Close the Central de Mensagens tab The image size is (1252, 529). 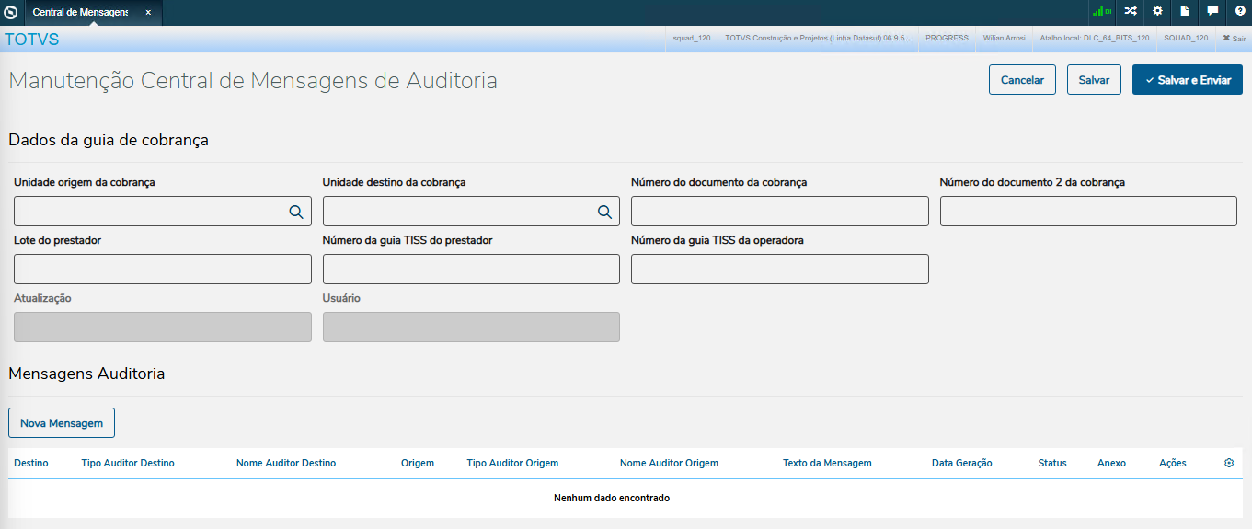148,13
